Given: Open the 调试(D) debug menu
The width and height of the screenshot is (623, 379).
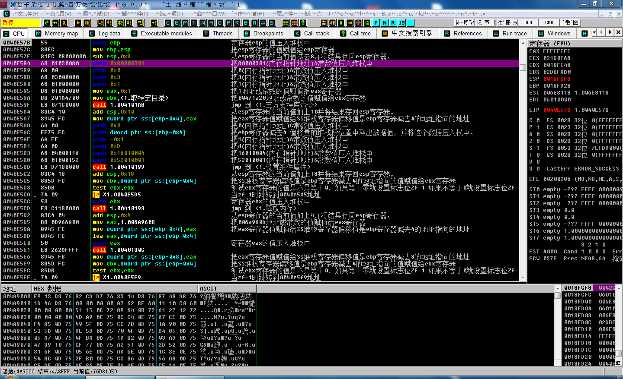Looking at the screenshot, I should point(93,14).
